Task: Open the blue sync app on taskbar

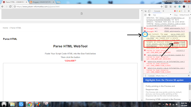Action: pyautogui.click(x=21, y=104)
